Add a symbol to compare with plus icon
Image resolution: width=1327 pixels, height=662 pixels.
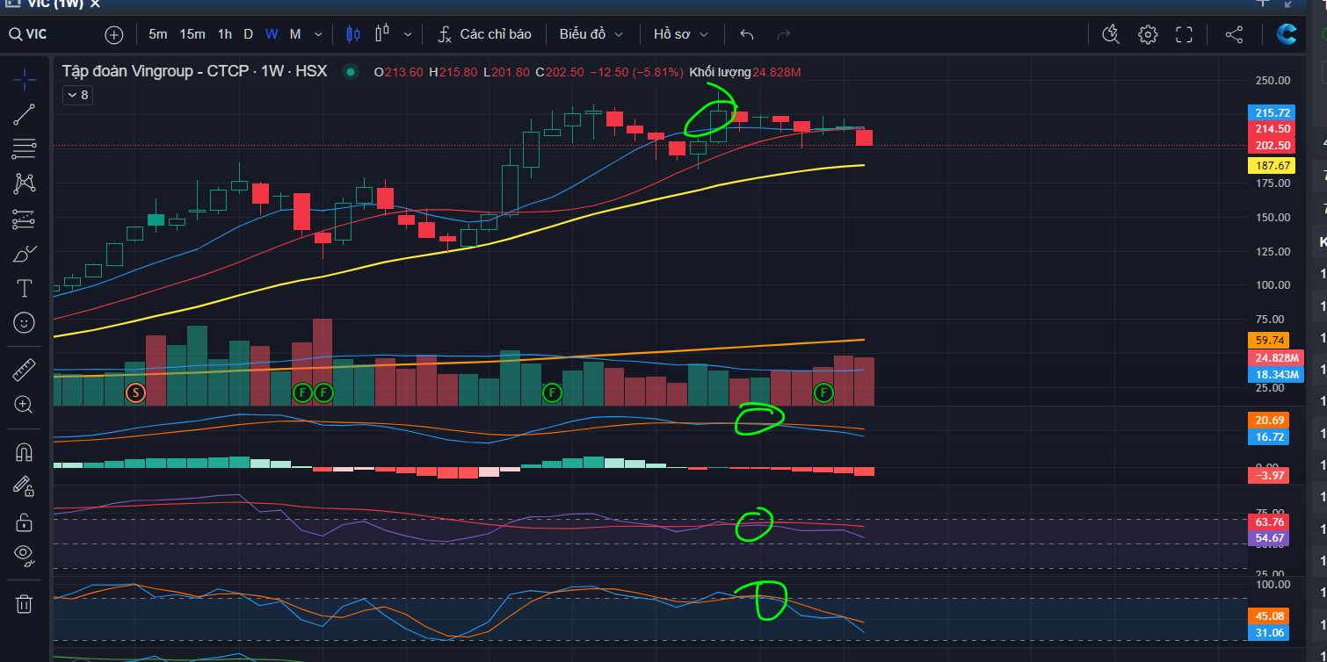[x=114, y=35]
